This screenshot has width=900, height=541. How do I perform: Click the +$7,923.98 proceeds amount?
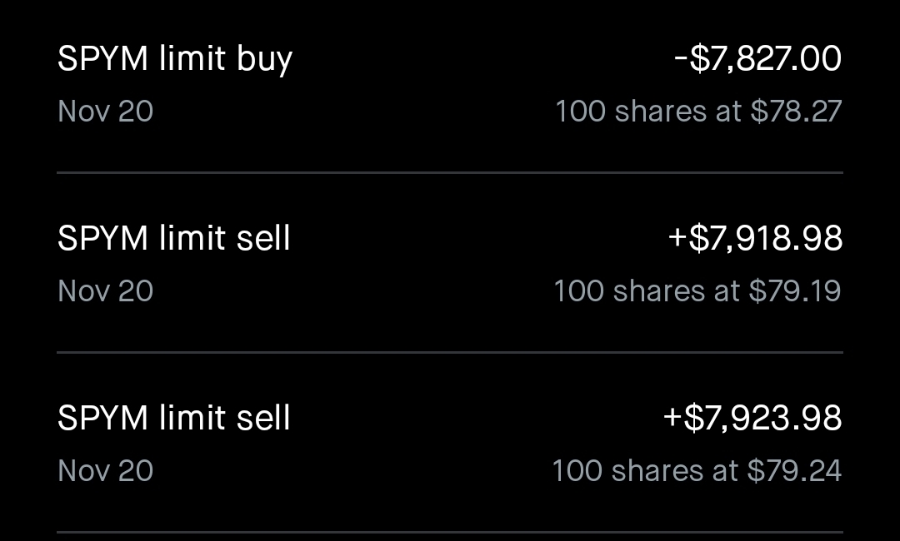pos(752,418)
